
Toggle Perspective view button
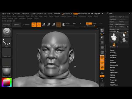pyautogui.click(x=102, y=57)
